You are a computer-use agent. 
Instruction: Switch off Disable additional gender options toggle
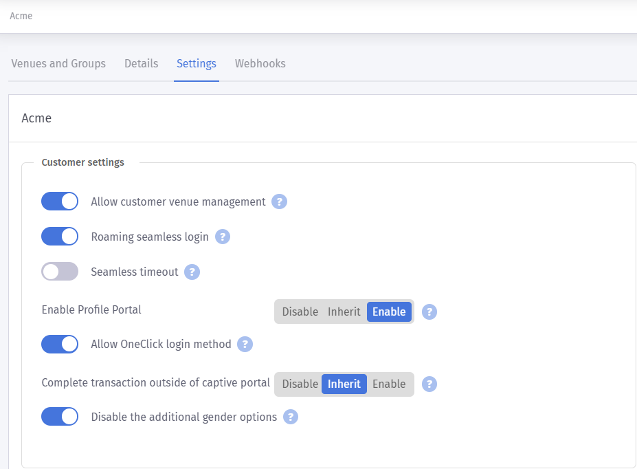pos(60,417)
